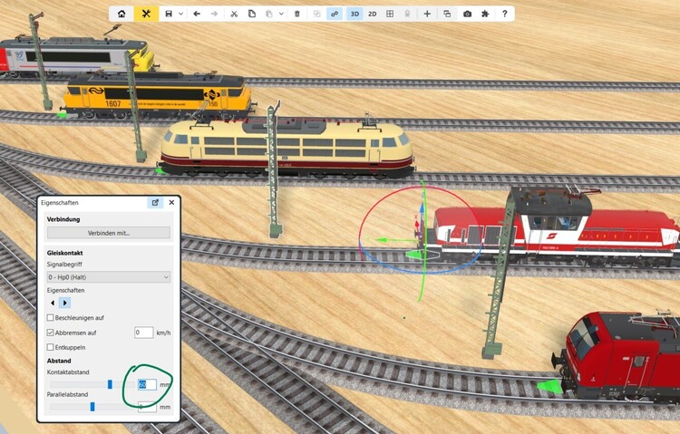Click the train control icon

[x=407, y=14]
